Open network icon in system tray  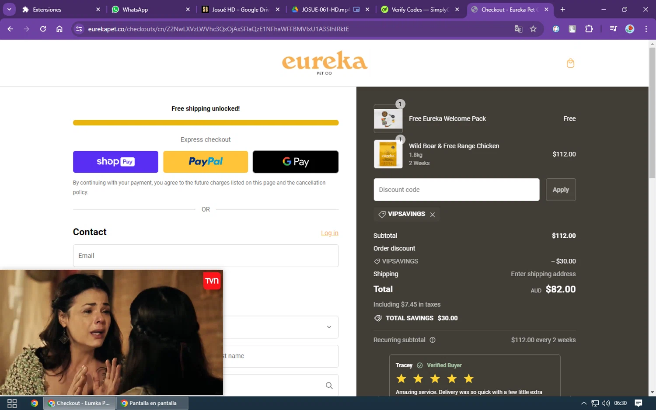(x=595, y=403)
